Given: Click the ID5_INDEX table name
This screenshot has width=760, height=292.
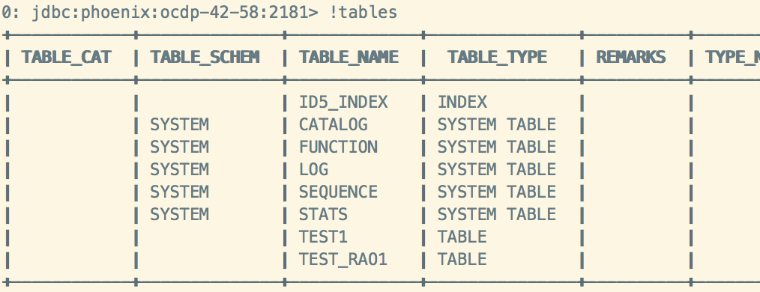Looking at the screenshot, I should coord(343,102).
